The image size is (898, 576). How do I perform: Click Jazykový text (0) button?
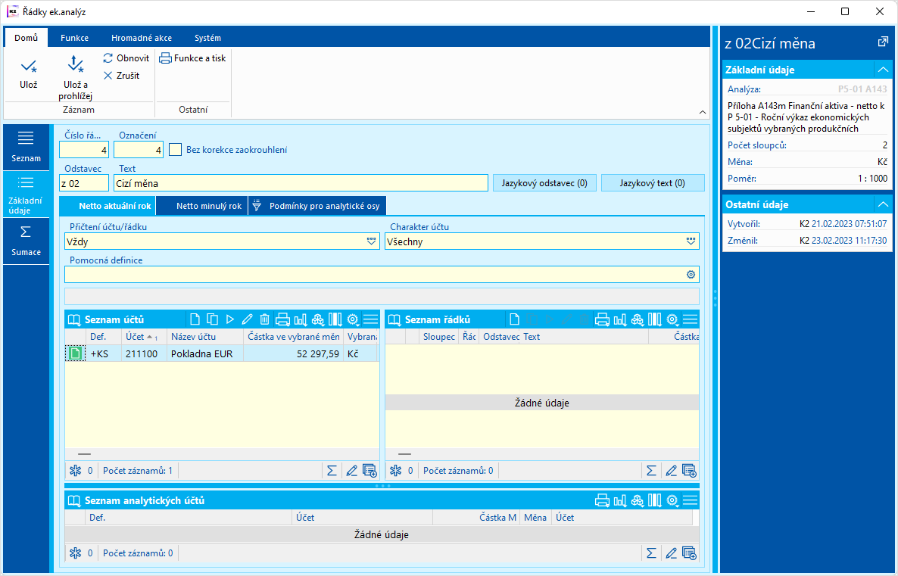653,183
